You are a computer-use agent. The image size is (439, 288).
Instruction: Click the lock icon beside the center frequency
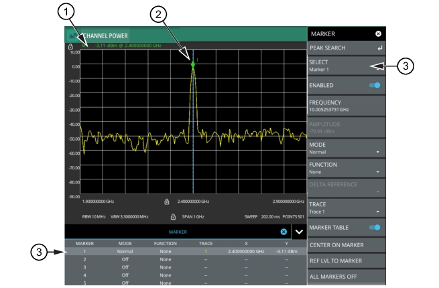166,200
